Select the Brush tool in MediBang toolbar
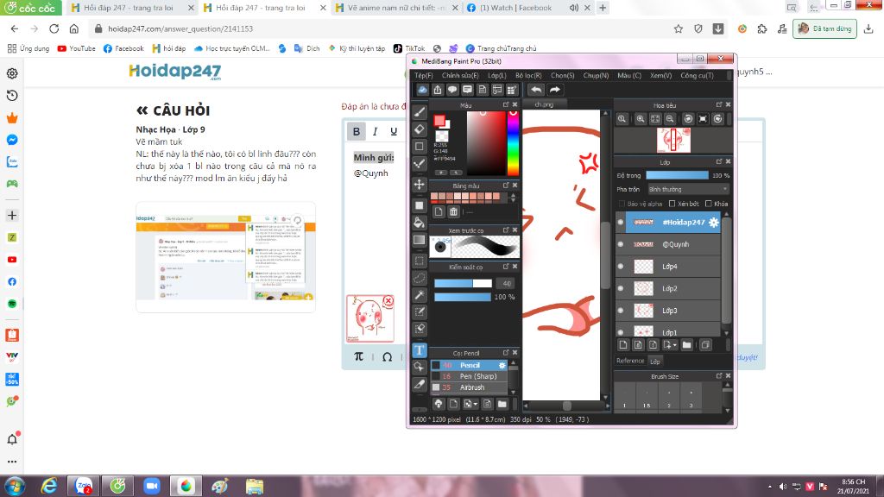This screenshot has width=884, height=497. (x=420, y=112)
